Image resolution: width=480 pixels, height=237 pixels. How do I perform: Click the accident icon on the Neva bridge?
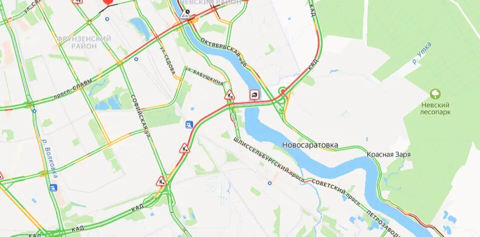(254, 95)
